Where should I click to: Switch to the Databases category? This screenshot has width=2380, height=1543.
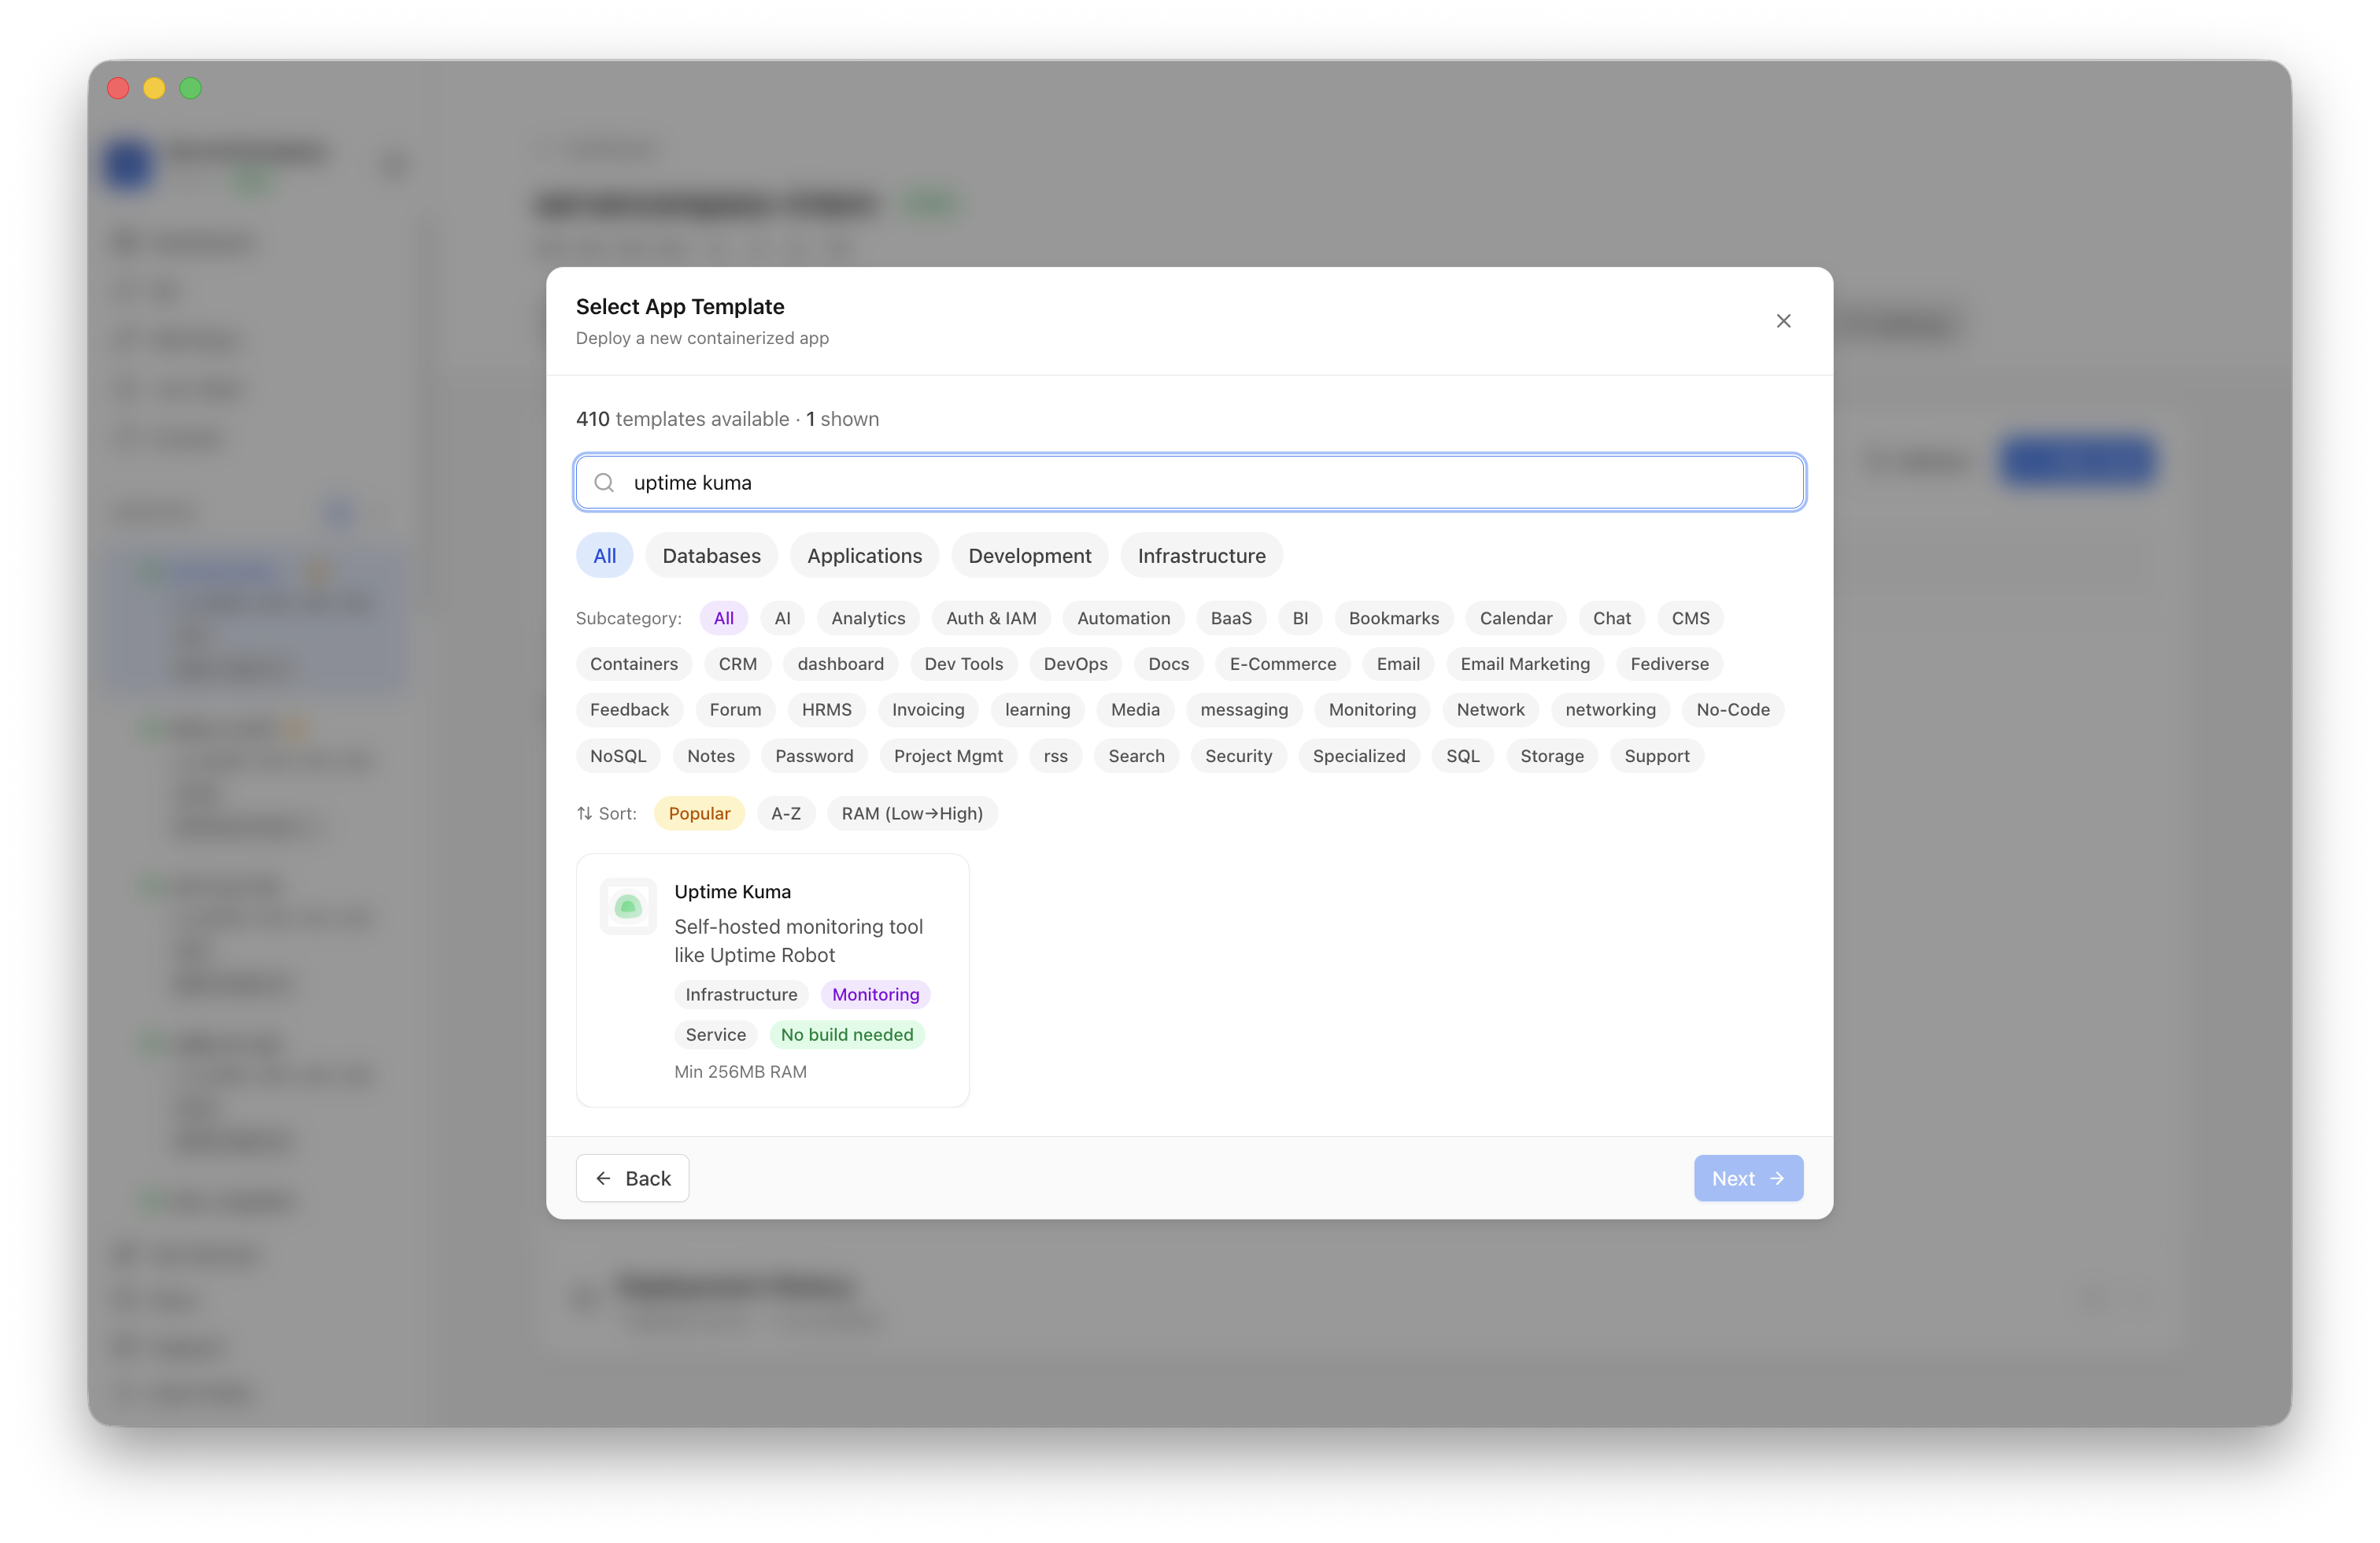(x=711, y=555)
